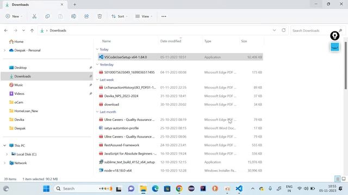Screen dimensions: 348x195
Task: Select Devika_NPS_2023-2024 PDF file
Action: [181, 96]
